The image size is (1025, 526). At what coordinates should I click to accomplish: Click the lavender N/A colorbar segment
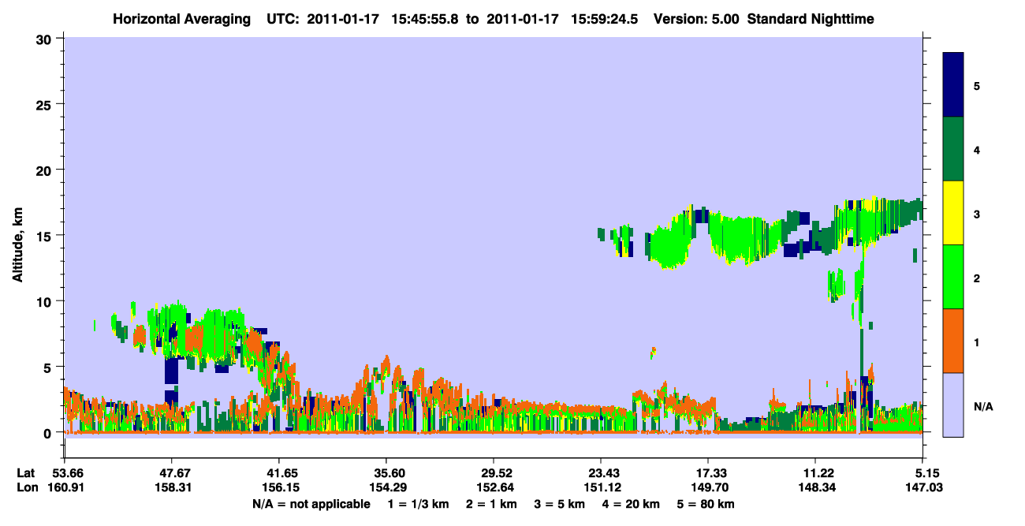click(x=953, y=405)
